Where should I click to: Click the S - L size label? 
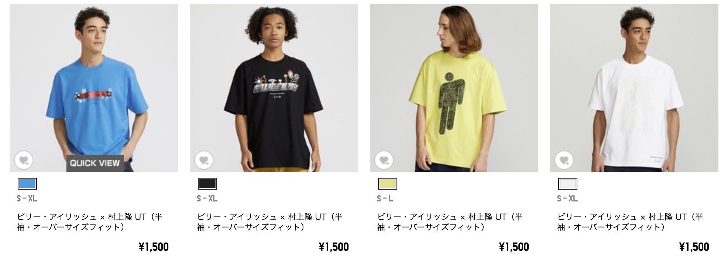tap(385, 198)
